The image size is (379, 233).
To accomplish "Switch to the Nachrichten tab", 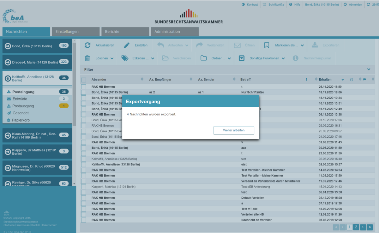I will point(26,32).
